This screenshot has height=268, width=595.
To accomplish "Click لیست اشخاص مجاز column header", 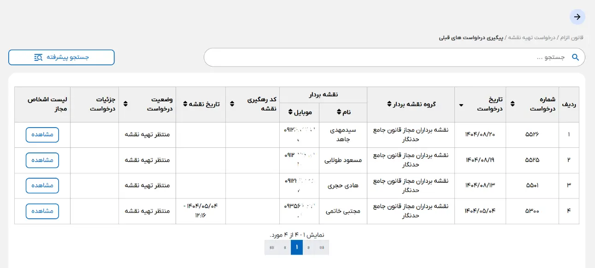I will 42,104.
